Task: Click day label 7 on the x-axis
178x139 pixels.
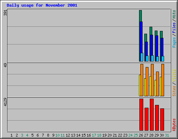Action: pyautogui.click(x=43, y=135)
